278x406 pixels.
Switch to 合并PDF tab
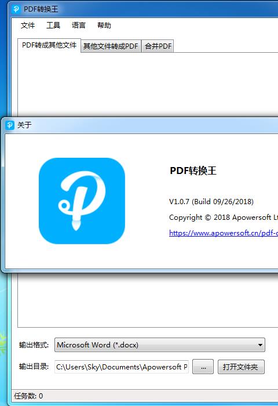point(158,46)
